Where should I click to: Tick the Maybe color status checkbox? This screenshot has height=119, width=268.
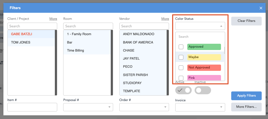(x=181, y=57)
